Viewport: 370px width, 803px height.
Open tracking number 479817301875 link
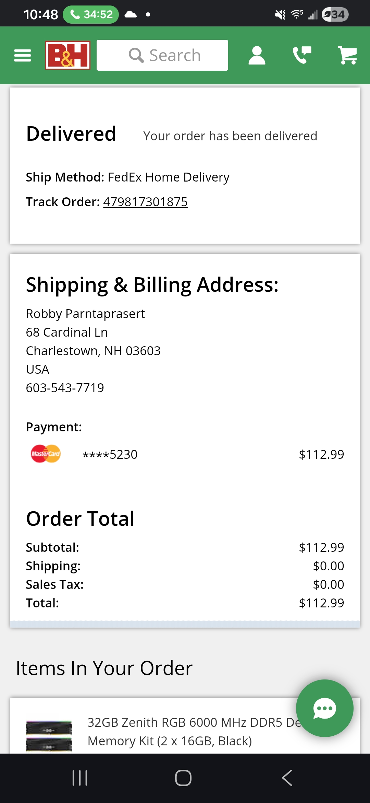(145, 202)
